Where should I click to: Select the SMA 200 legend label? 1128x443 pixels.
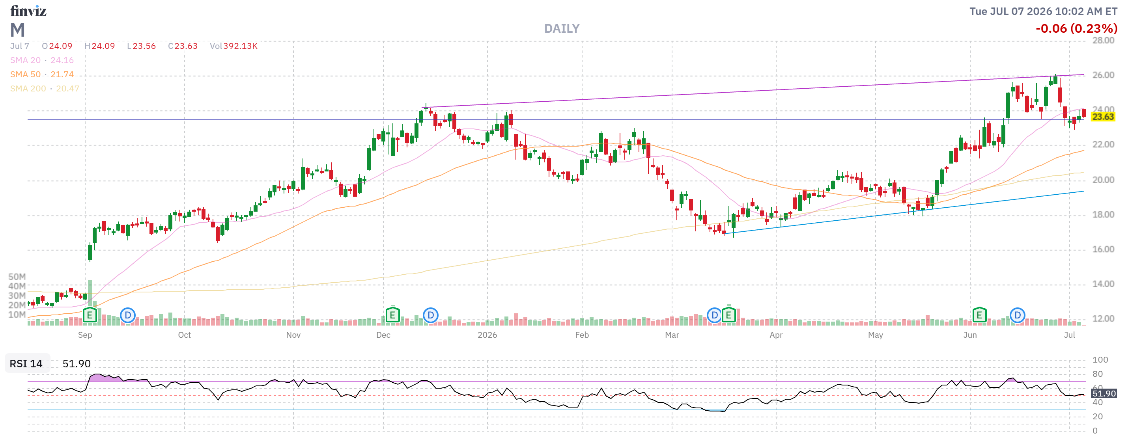pyautogui.click(x=28, y=88)
